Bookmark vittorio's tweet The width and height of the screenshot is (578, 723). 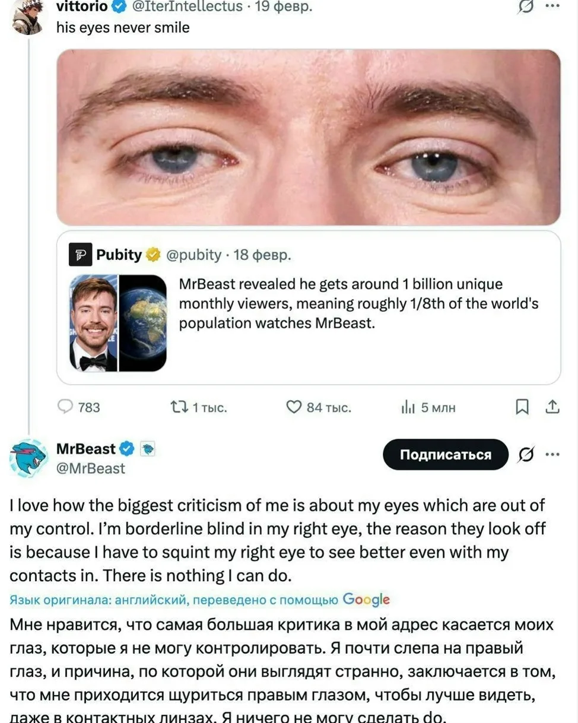[x=522, y=407]
